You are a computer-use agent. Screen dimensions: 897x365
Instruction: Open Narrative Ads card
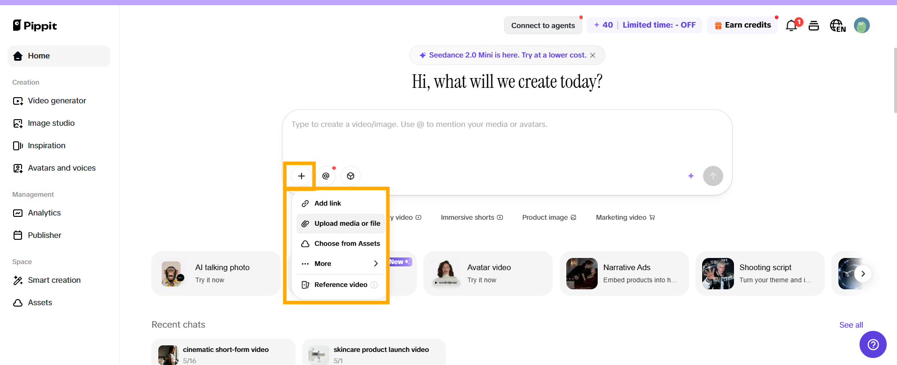[x=624, y=273]
